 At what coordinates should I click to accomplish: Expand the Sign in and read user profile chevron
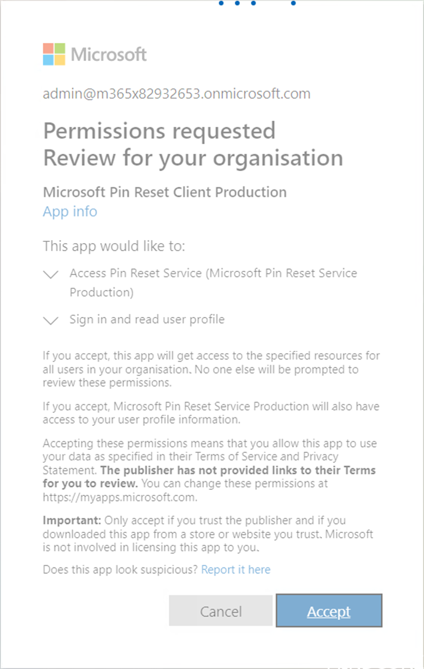(52, 321)
